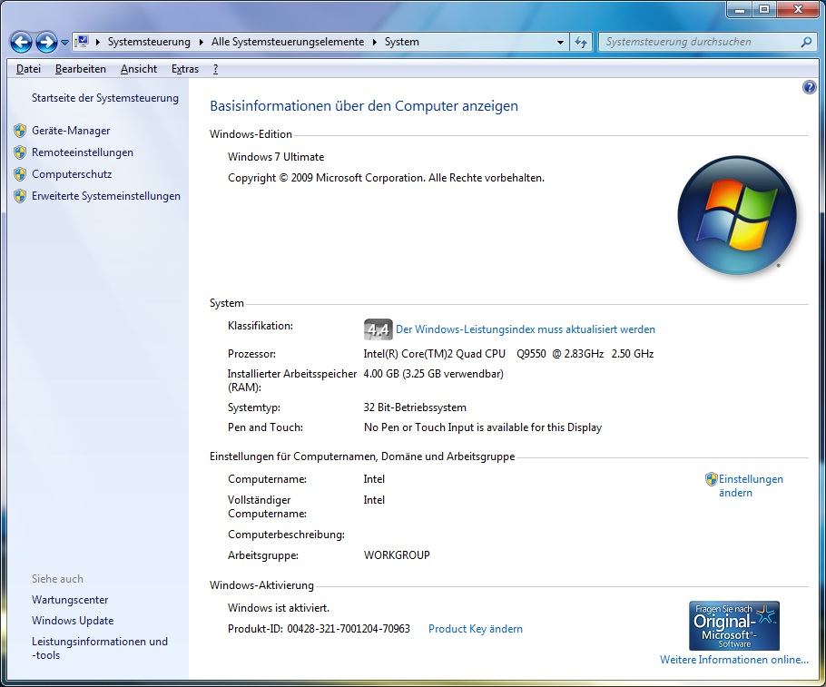Image resolution: width=826 pixels, height=687 pixels.
Task: Click the shield icon beside Computerschutz
Action: (x=20, y=174)
